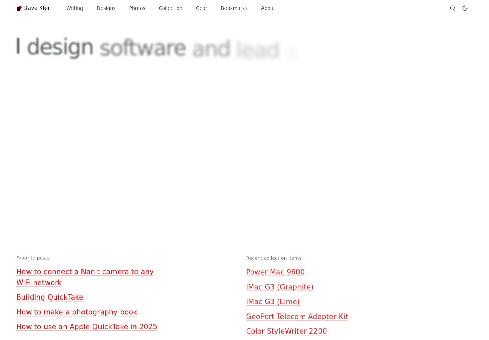Screen dimensions: 489x340
Task: Open Color StyleWriter 2200 item
Action: click(287, 331)
